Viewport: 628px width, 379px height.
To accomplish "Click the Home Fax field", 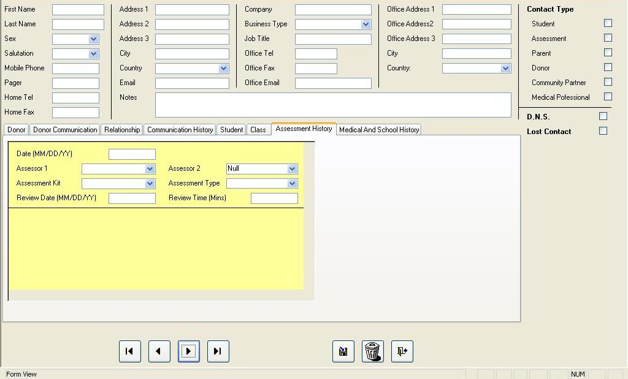I will 75,112.
